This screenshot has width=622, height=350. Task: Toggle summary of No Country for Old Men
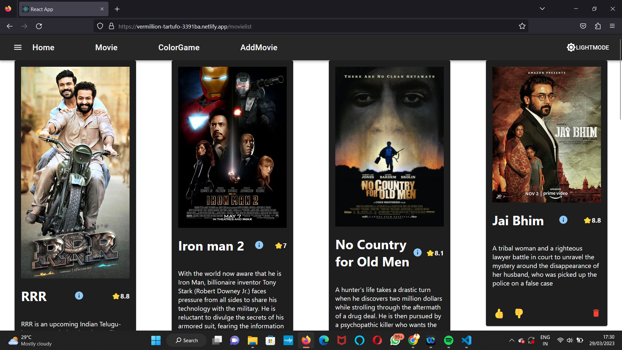click(418, 252)
